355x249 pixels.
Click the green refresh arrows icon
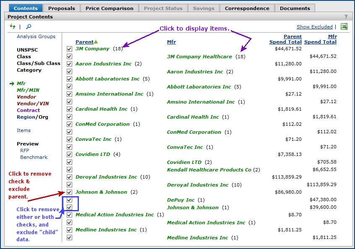pos(12,26)
